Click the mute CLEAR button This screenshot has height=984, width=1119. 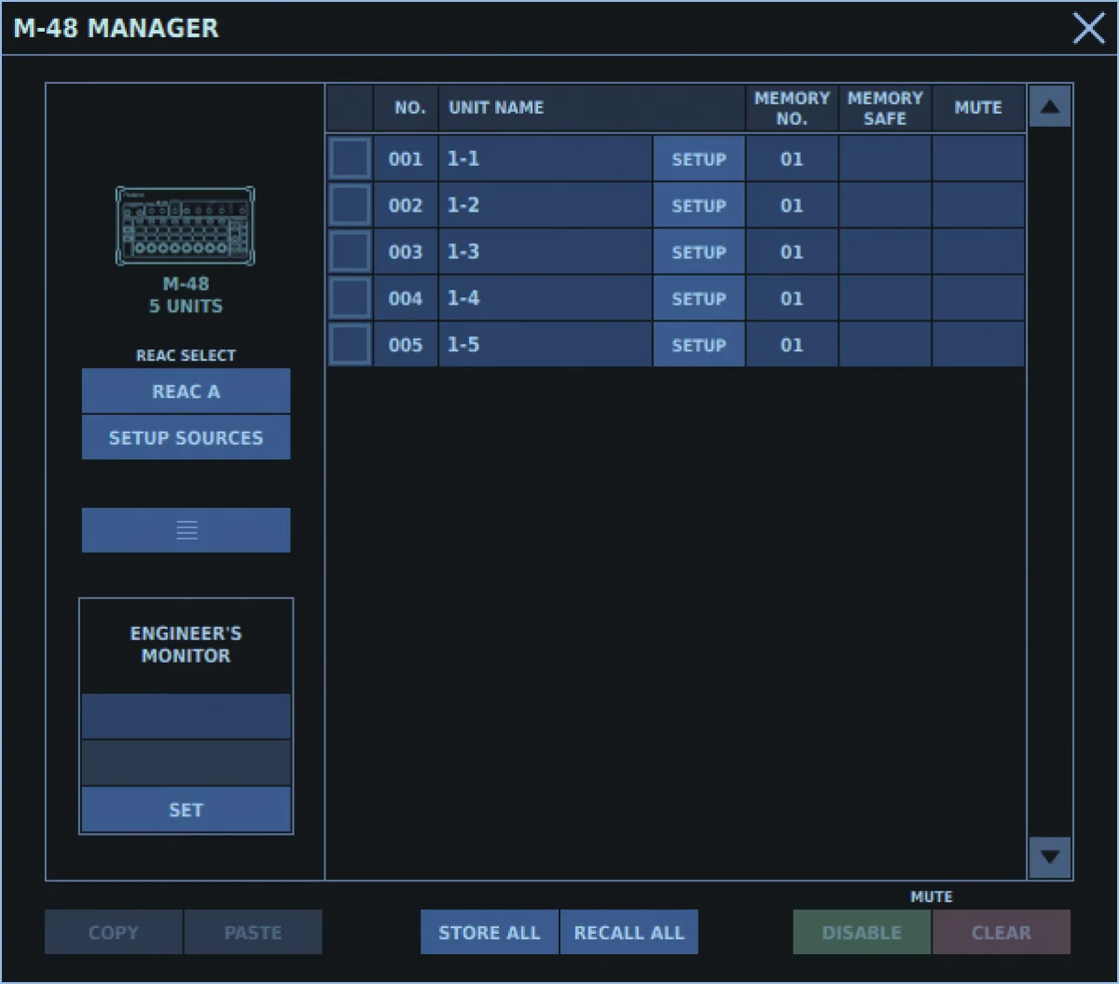pos(1002,932)
